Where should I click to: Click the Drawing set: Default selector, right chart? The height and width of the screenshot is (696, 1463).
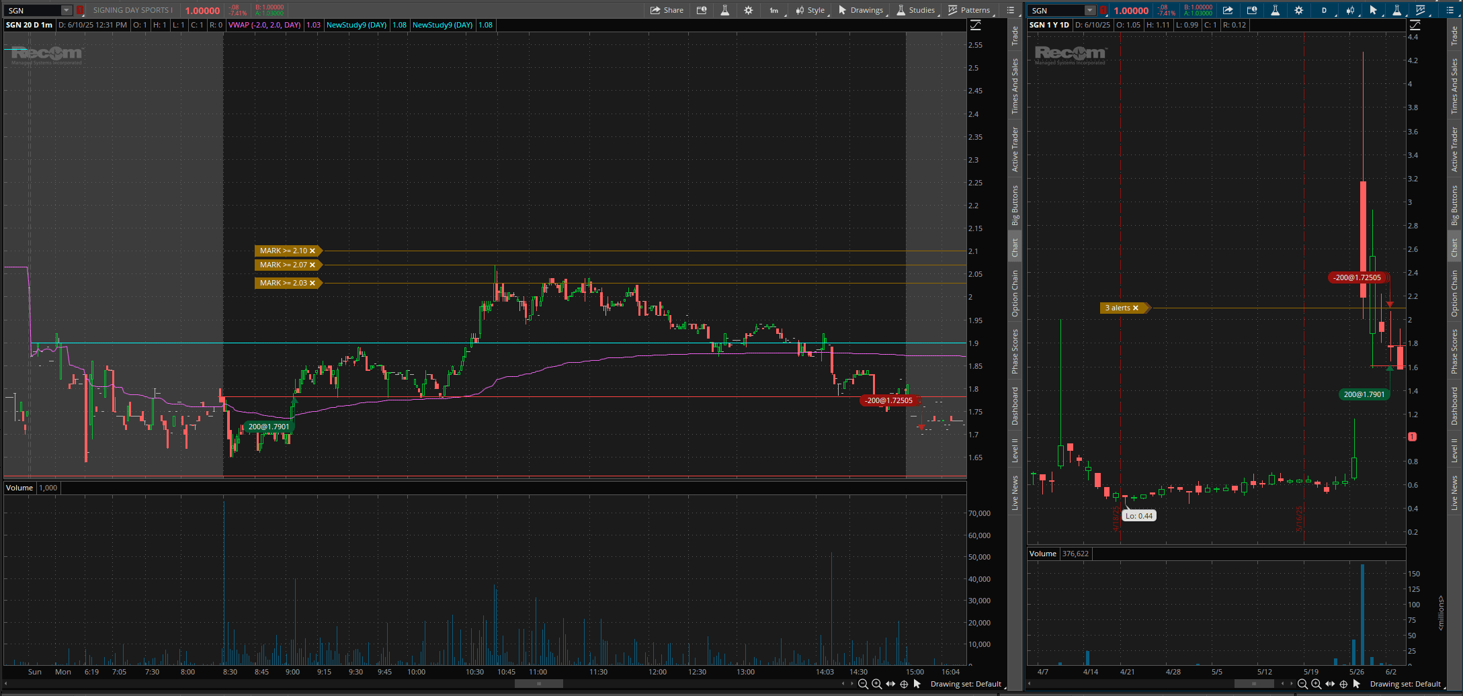tap(1405, 684)
